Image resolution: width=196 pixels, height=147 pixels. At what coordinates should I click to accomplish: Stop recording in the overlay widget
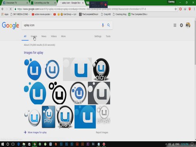pyautogui.click(x=105, y=5)
